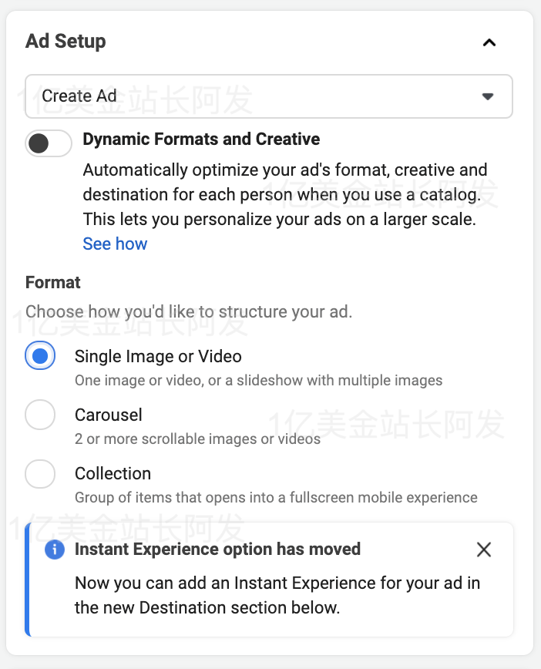Click the Format section heading
This screenshot has width=541, height=669.
(x=53, y=282)
